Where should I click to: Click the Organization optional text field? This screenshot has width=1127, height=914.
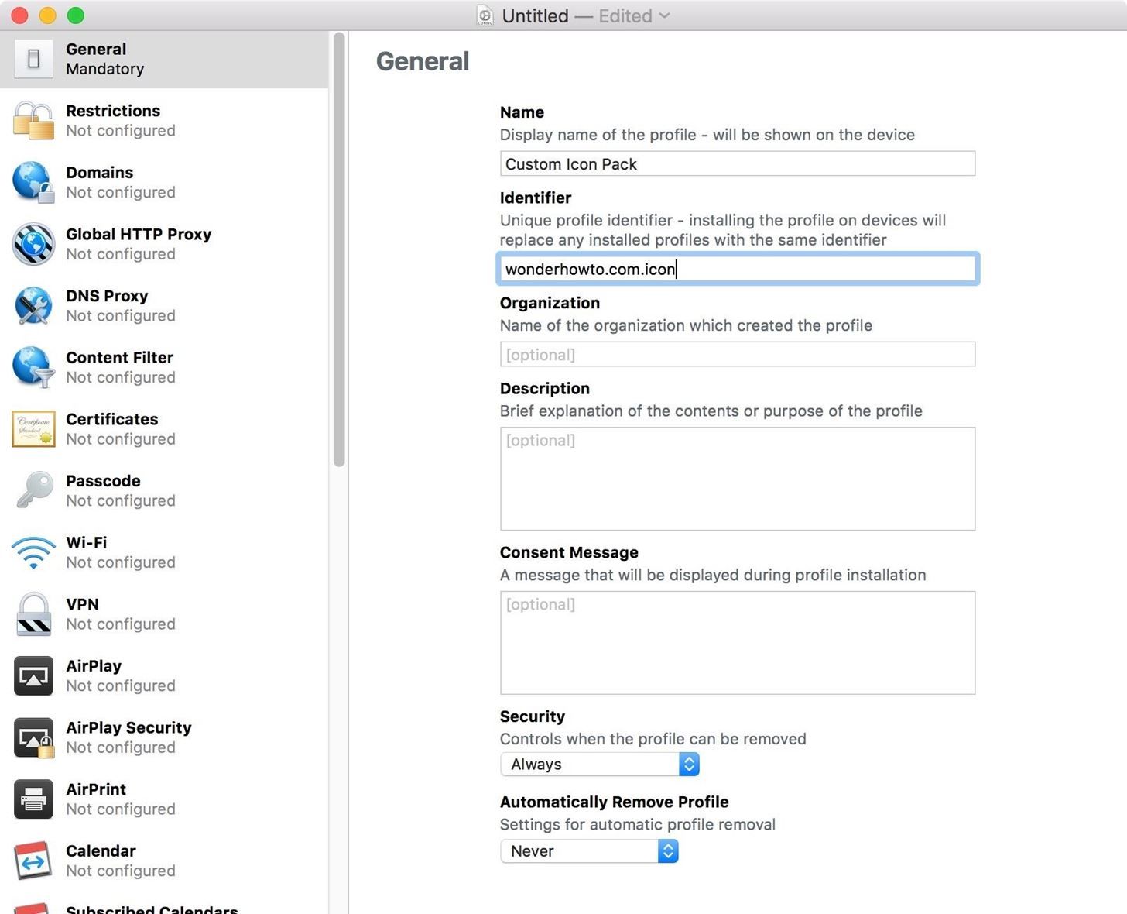(x=737, y=355)
